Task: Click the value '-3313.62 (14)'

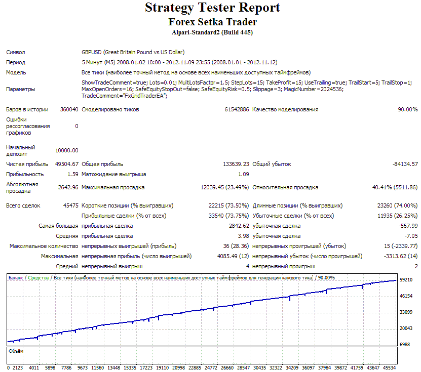Action: (x=401, y=257)
